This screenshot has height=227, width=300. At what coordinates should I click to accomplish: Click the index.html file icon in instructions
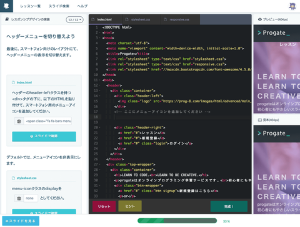(x=14, y=82)
